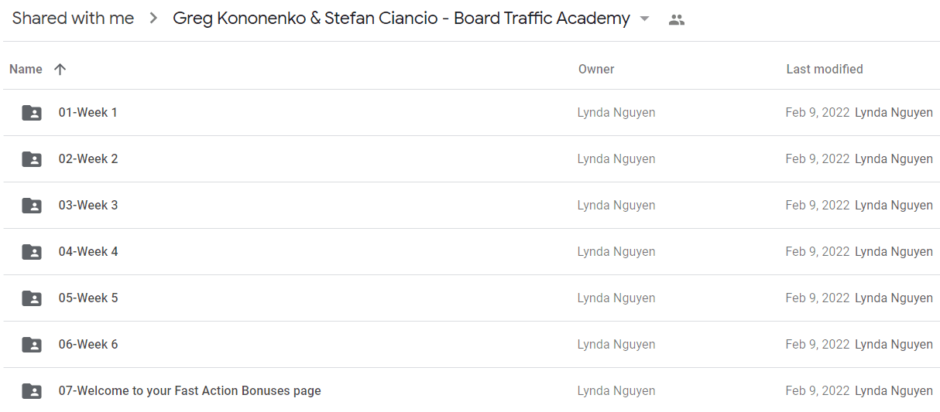Click the 05-Week 5 shared folder icon
Viewport: 940px width, 412px height.
pos(32,298)
